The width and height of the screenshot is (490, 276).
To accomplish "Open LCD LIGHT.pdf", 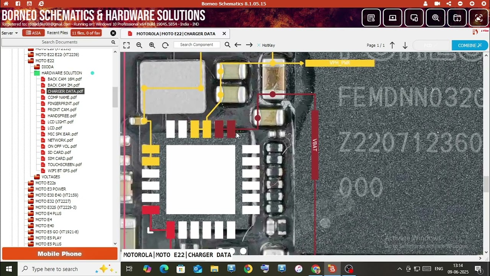I will pyautogui.click(x=60, y=122).
